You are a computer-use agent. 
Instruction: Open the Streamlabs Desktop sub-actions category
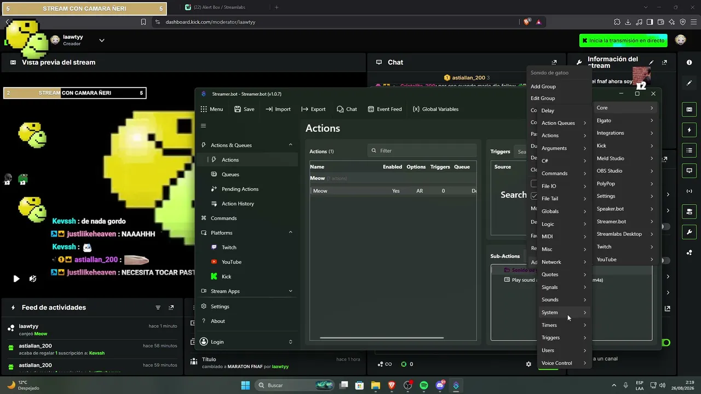(x=625, y=234)
